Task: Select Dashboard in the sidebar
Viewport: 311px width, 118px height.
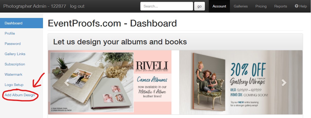Action: [x=21, y=23]
